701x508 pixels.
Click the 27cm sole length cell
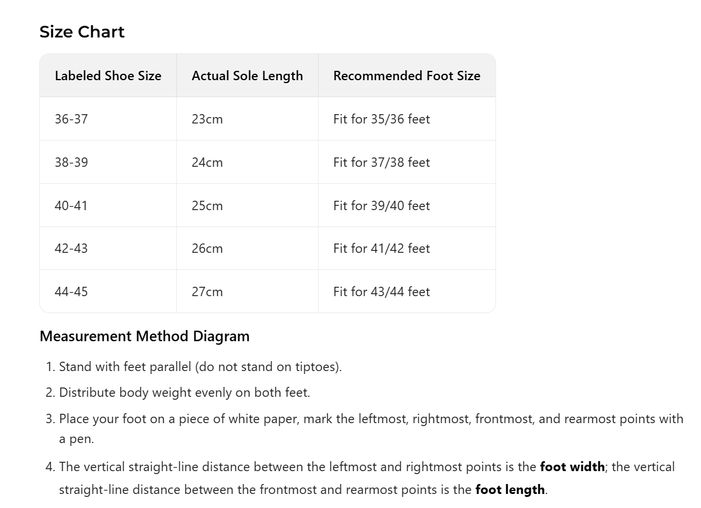pos(207,291)
